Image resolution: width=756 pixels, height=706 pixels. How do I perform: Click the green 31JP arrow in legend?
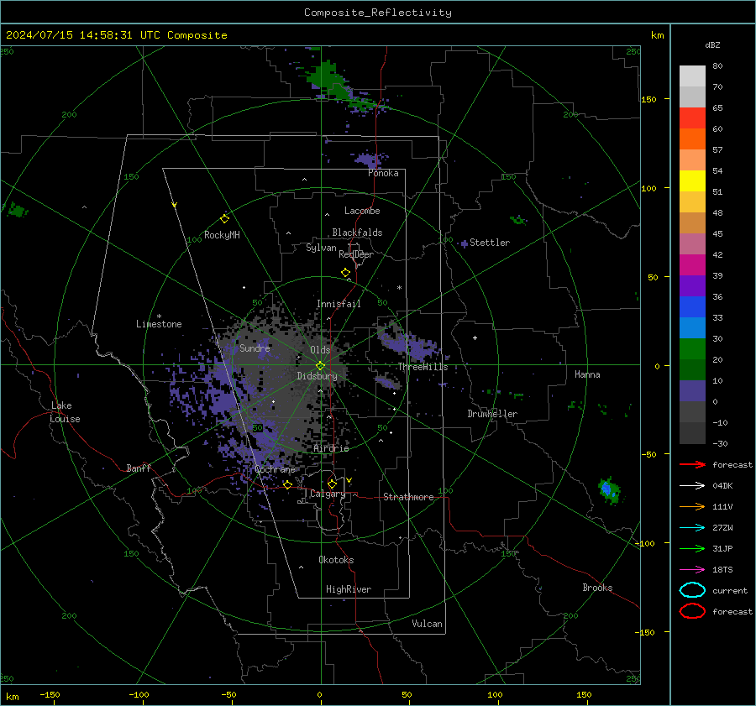pyautogui.click(x=692, y=548)
